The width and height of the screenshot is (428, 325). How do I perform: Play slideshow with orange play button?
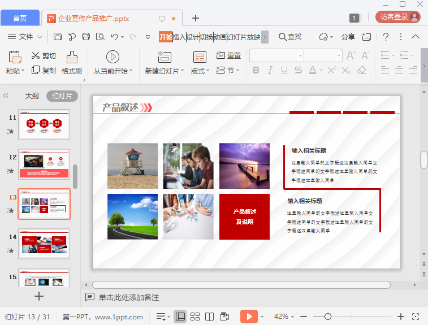click(x=249, y=317)
